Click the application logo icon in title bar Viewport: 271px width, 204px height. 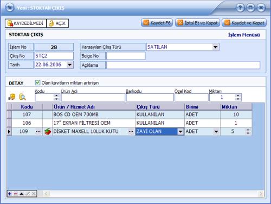(10, 8)
